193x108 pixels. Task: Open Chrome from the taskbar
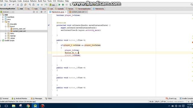point(28,106)
